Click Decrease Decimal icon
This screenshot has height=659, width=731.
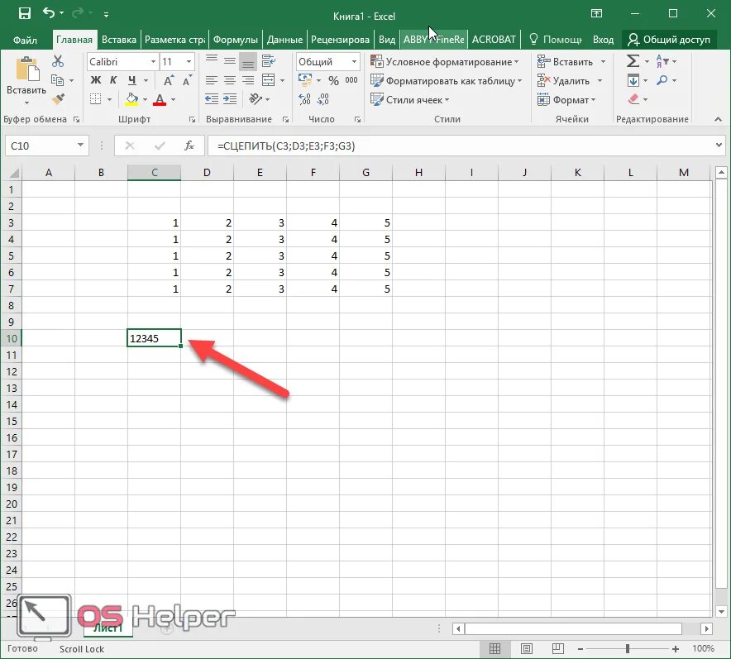pyautogui.click(x=322, y=98)
